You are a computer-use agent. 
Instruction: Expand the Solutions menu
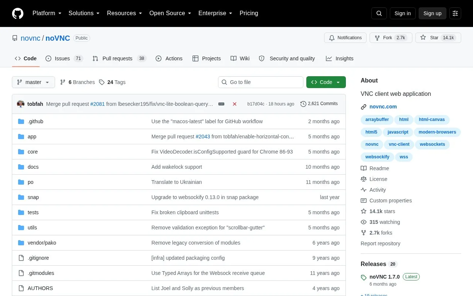[x=84, y=13]
